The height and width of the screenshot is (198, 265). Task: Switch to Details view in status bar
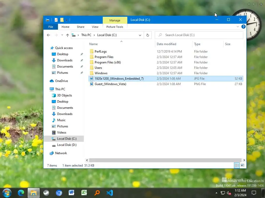pyautogui.click(x=237, y=165)
